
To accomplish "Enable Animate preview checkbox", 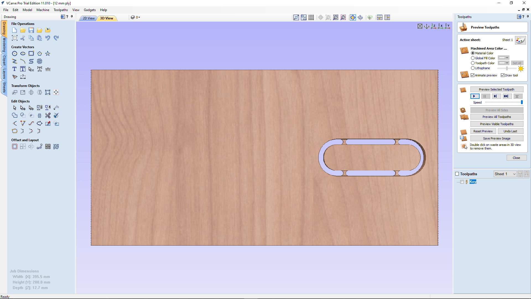I will [473, 75].
